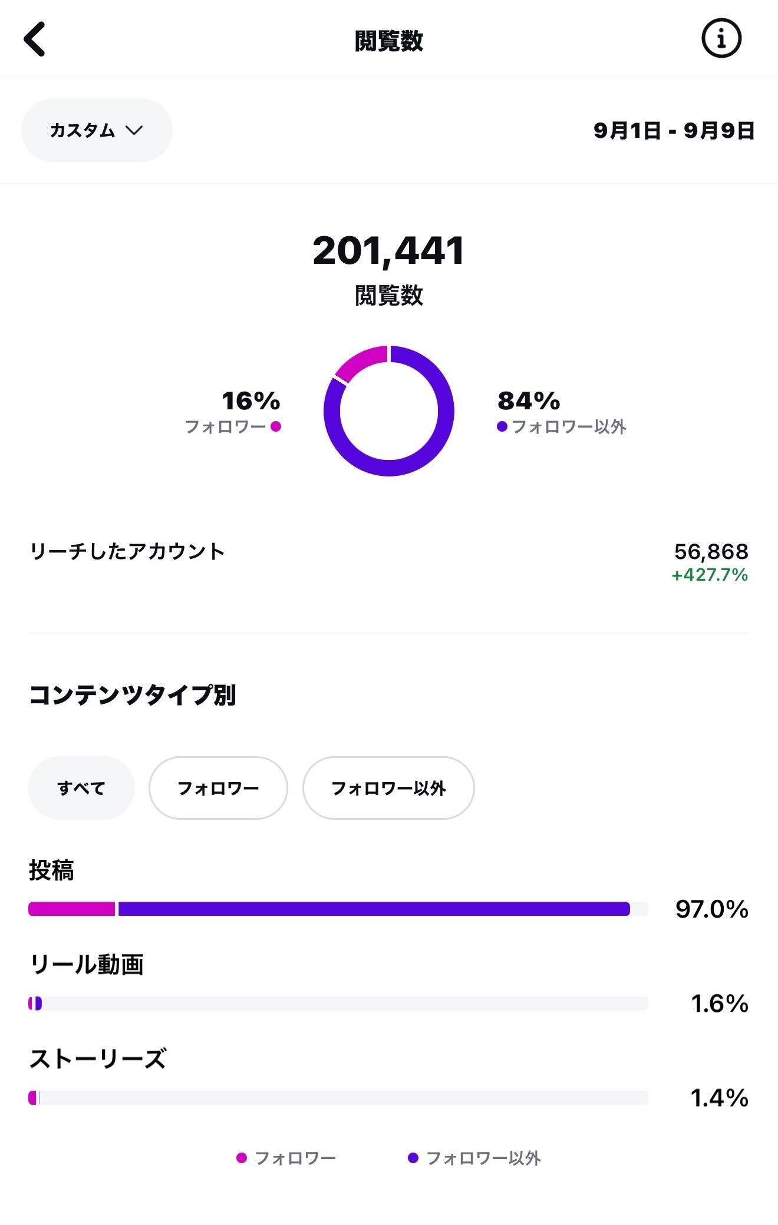Viewport: 778px width, 1225px height.
Task: Click the pink follower segment of donut chart
Action: click(360, 360)
